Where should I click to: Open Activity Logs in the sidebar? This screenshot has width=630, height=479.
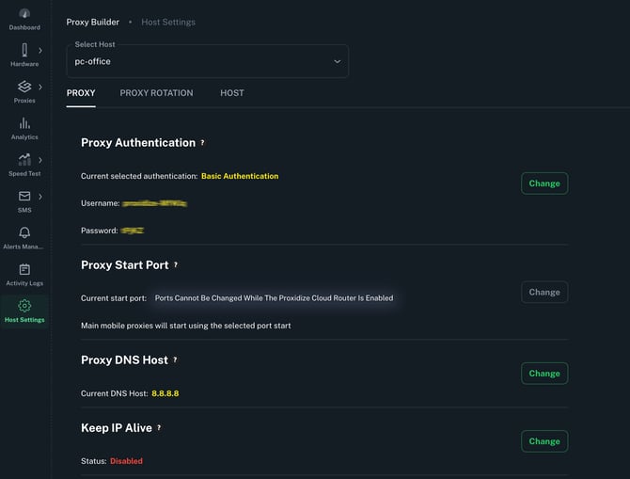tap(24, 269)
